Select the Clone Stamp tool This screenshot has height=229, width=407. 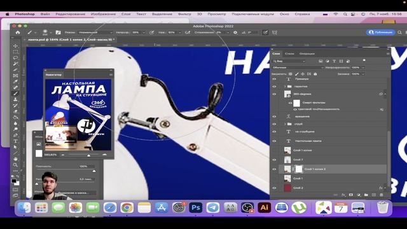[15, 99]
